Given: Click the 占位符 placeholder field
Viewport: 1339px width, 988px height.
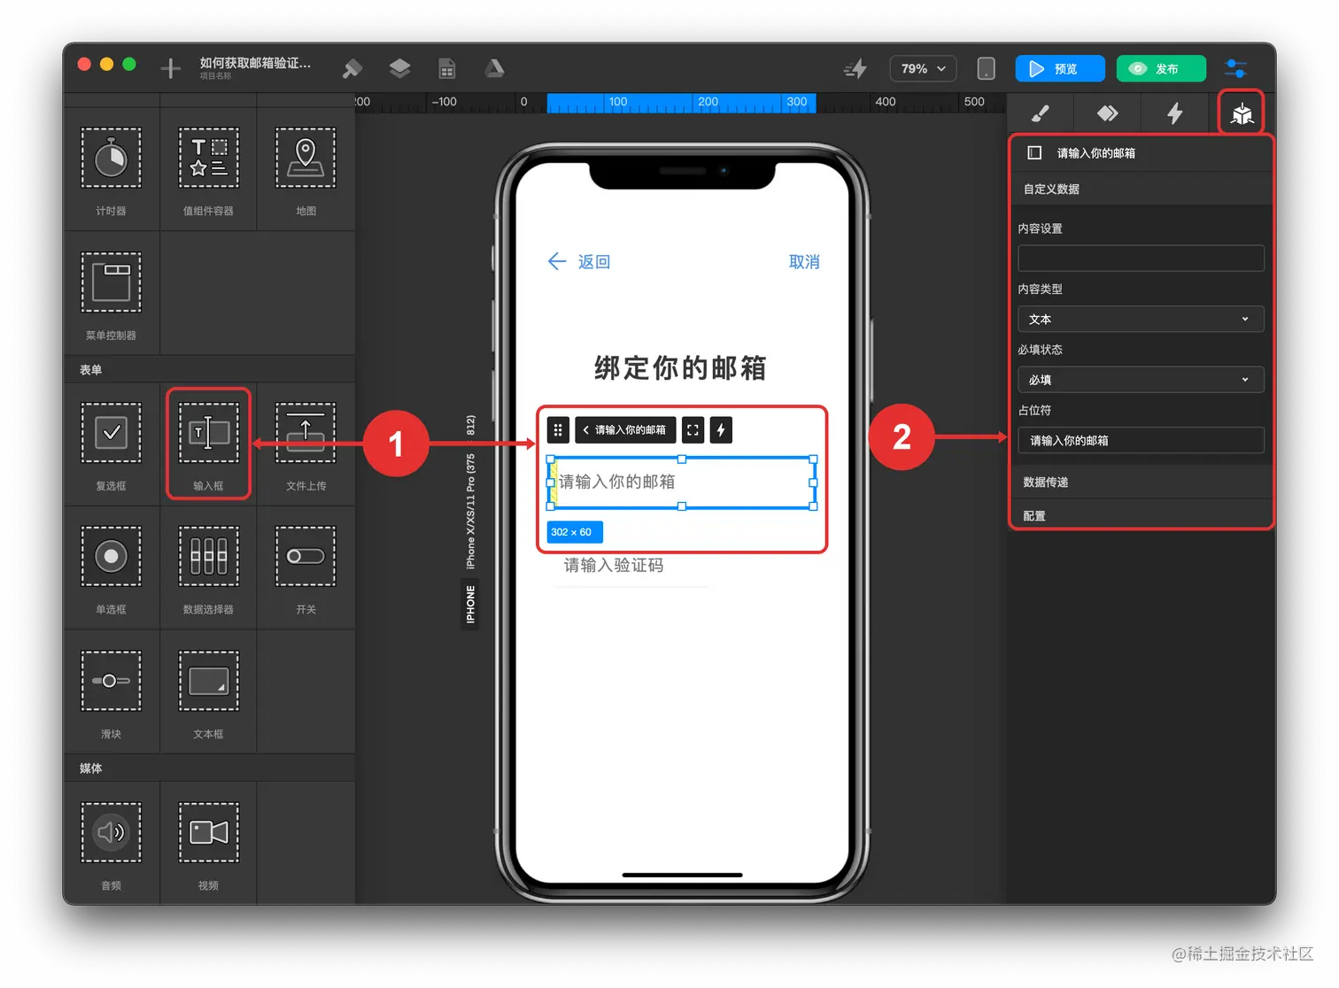Looking at the screenshot, I should [1141, 440].
